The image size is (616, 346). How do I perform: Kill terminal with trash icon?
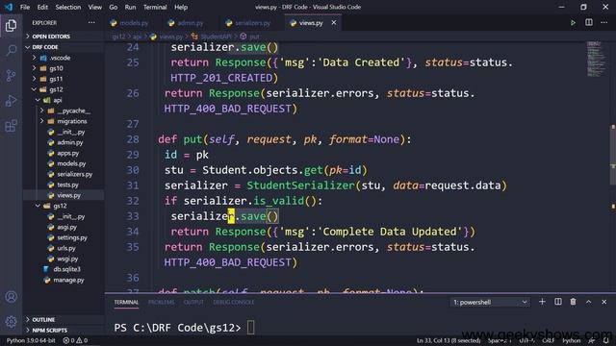tap(573, 302)
